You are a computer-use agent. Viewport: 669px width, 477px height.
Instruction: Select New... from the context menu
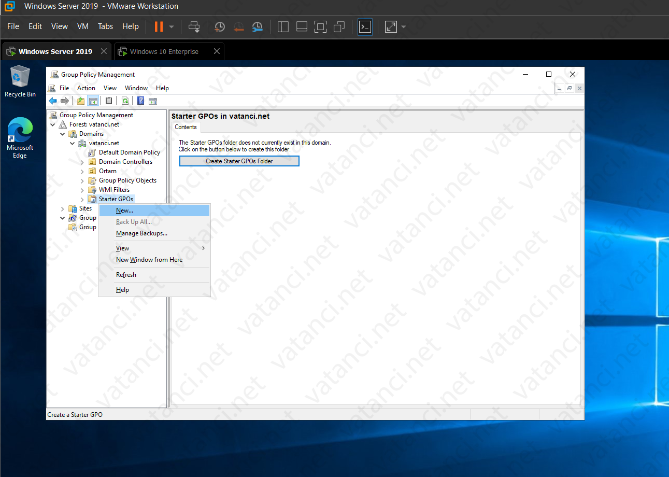[124, 210]
